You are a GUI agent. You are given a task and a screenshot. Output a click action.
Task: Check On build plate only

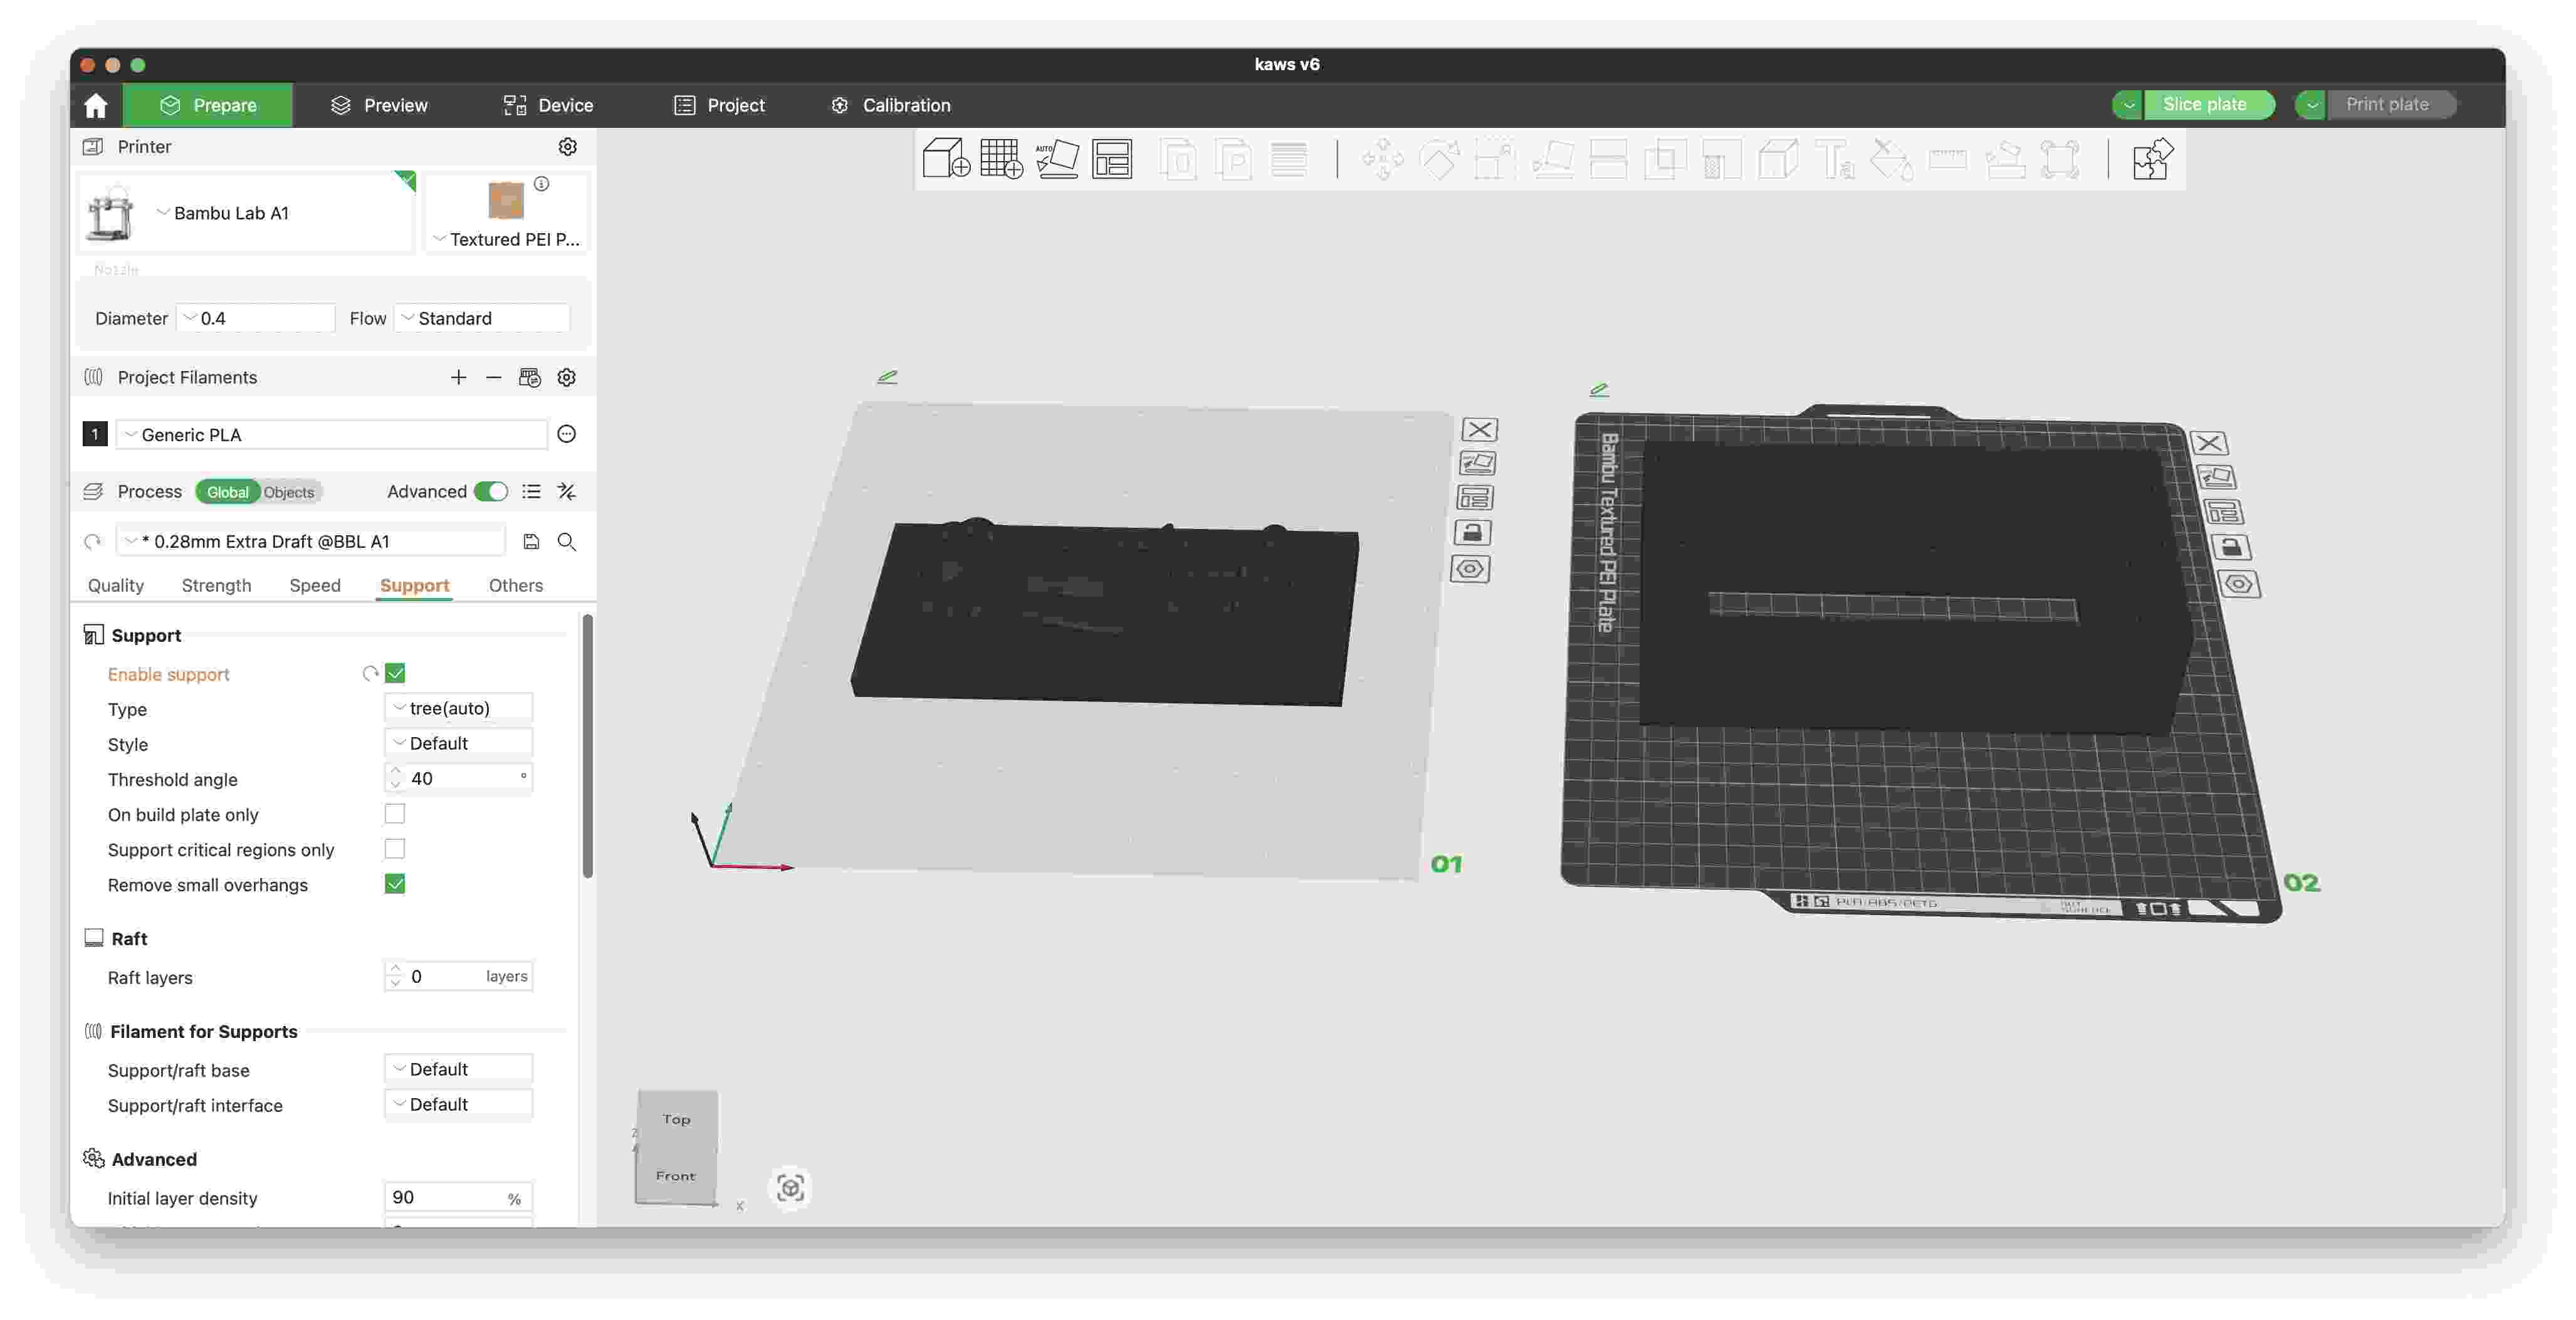coord(395,813)
